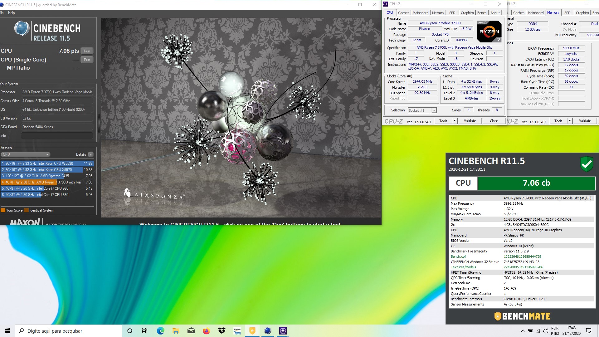Screen dimensions: 599x337
Task: Click the CPU-Z Close button
Action: point(494,121)
